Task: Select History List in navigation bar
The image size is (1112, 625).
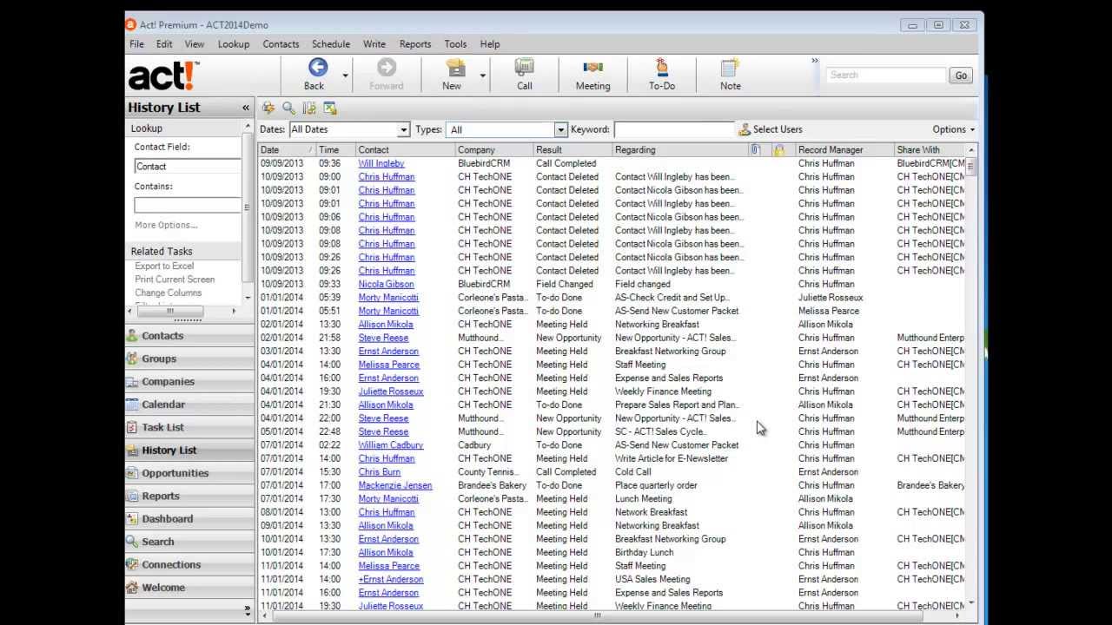Action: [189, 451]
